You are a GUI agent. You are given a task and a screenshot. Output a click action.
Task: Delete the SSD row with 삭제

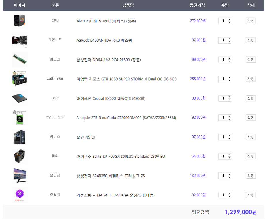[x=251, y=98]
